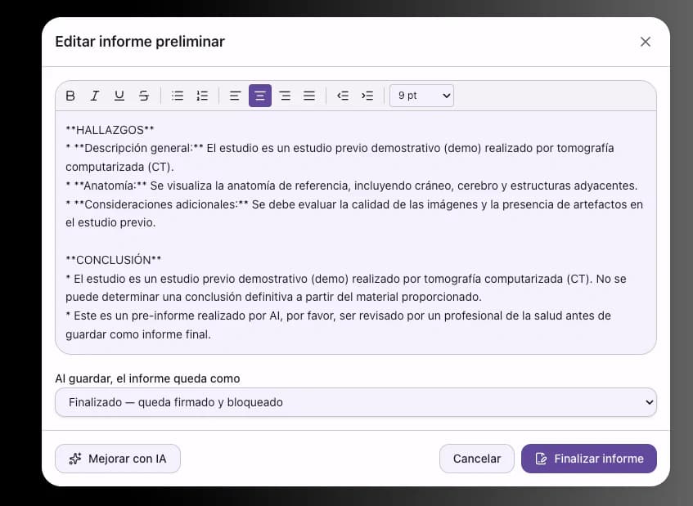Insert a bulleted list

pyautogui.click(x=178, y=96)
